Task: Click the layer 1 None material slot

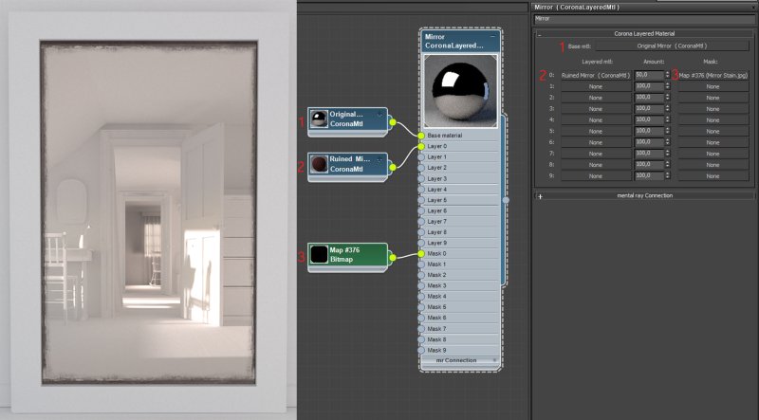Action: click(x=595, y=85)
